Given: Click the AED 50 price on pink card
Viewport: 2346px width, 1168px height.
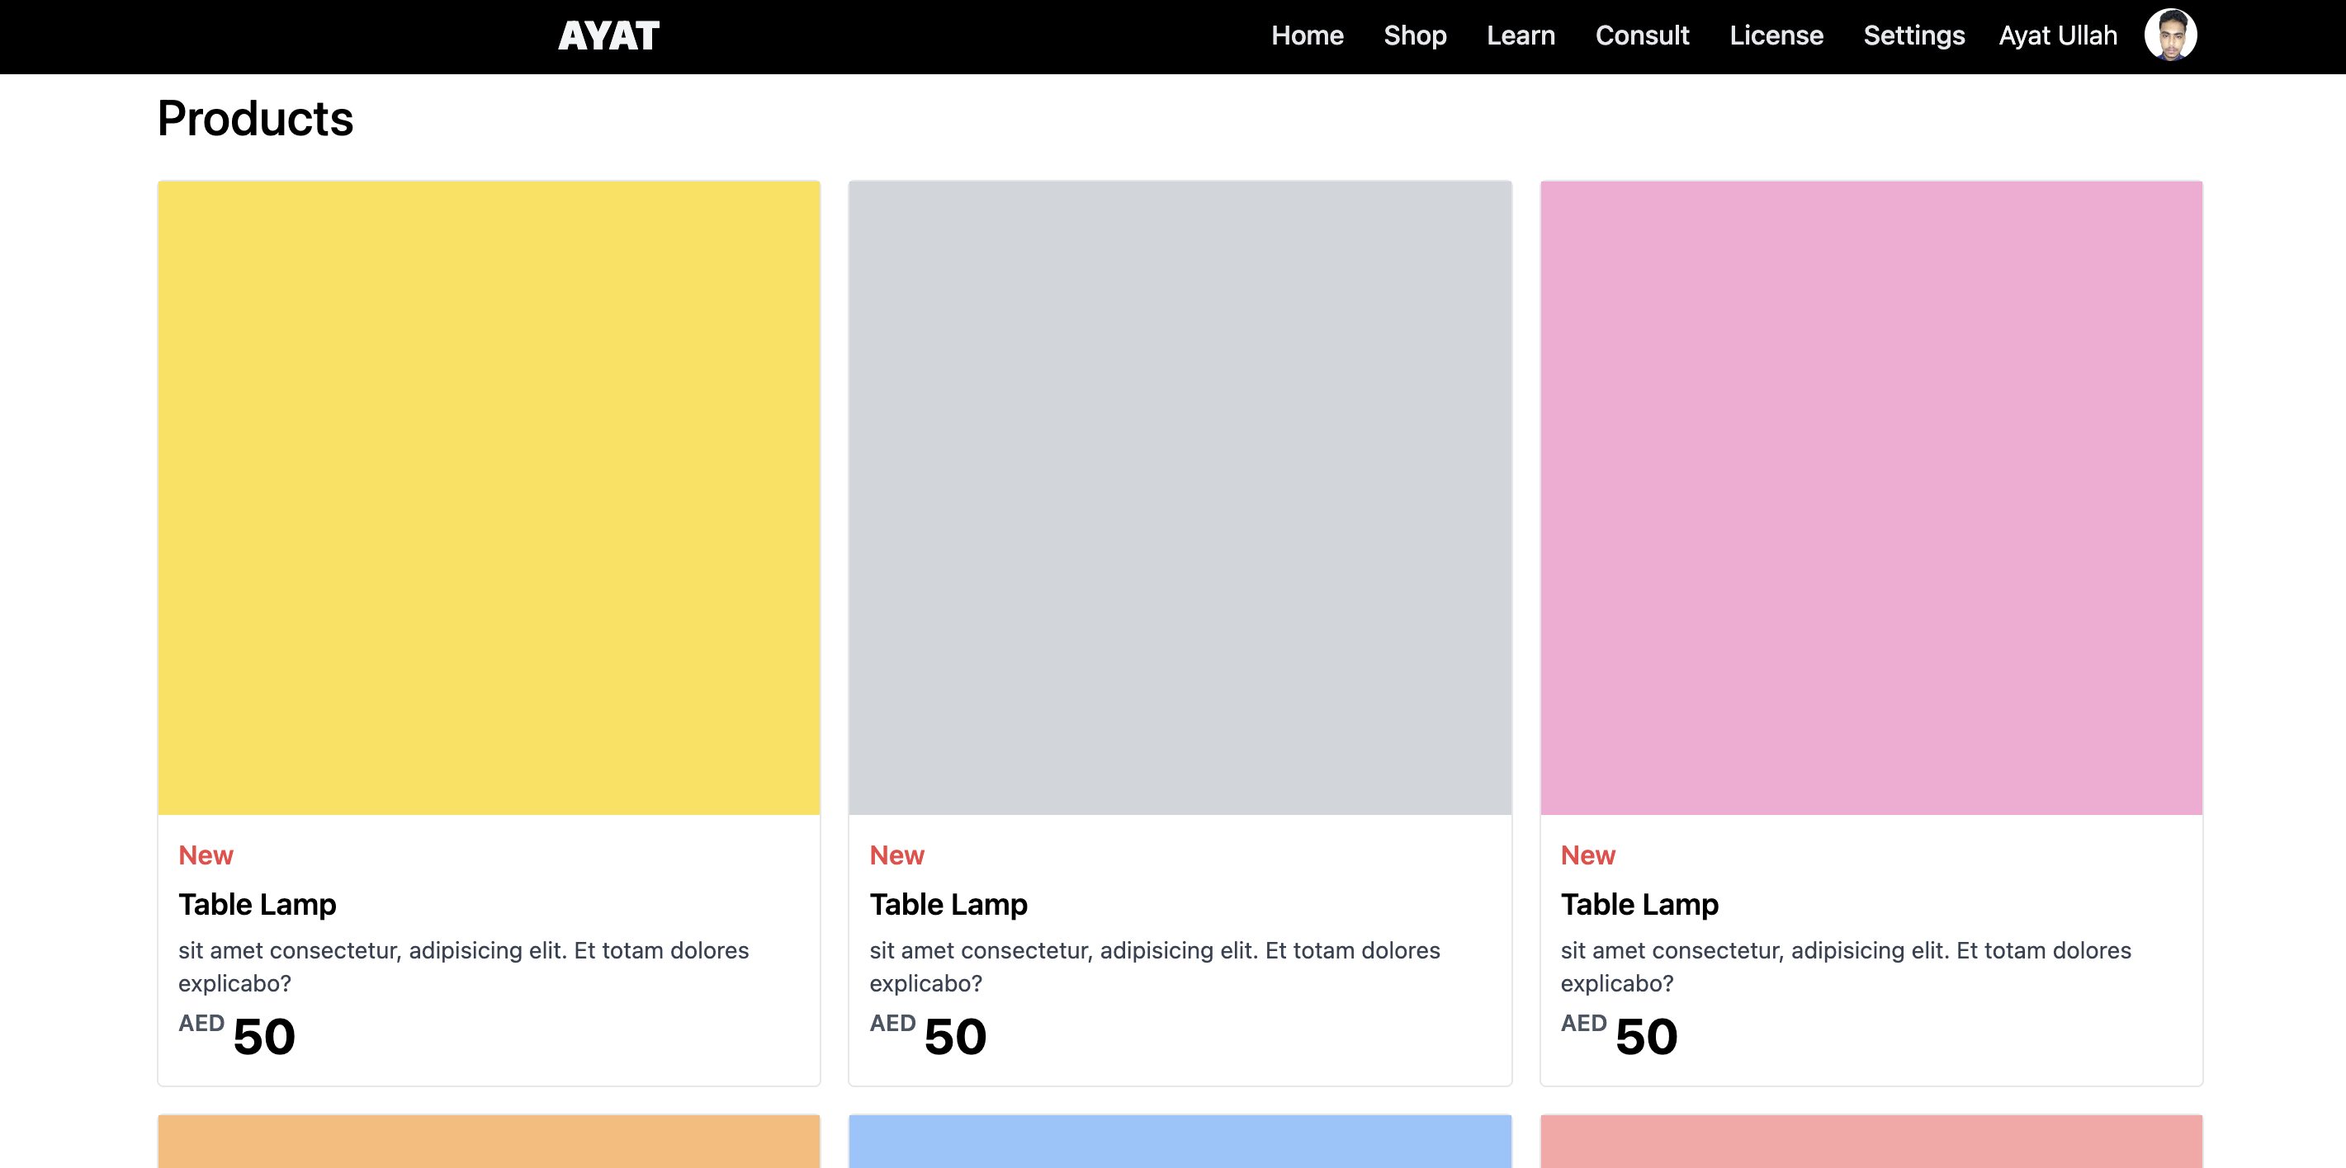Looking at the screenshot, I should (1618, 1035).
